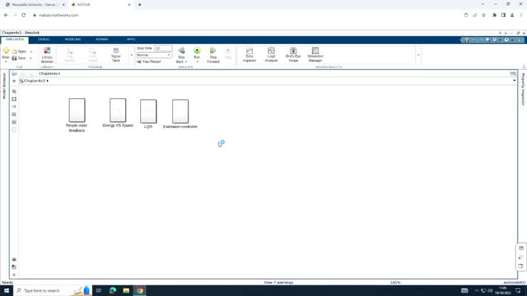Expand the simulation mode Normal dropdown
This screenshot has width=527, height=296.
click(169, 55)
